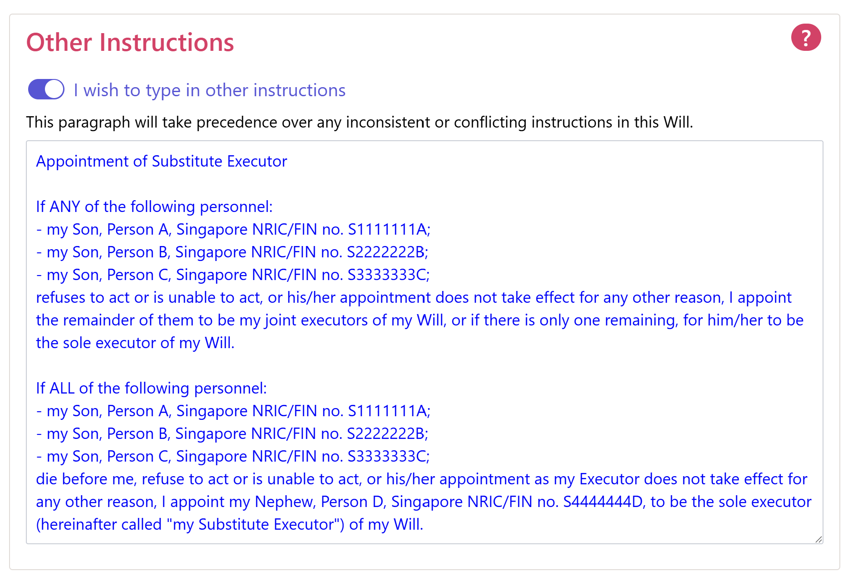
Task: Click Person A's line under the 'If ANY' list
Action: point(233,229)
